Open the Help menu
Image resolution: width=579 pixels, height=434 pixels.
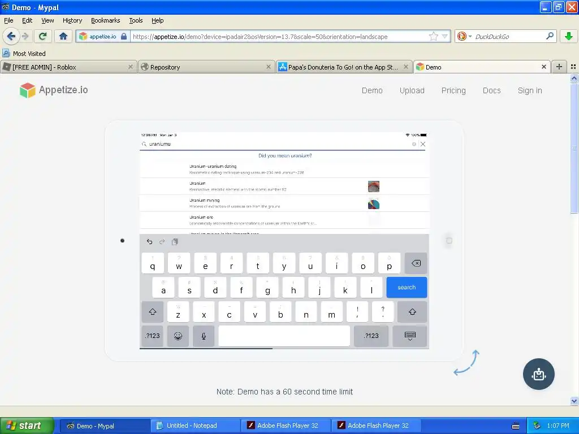(158, 20)
